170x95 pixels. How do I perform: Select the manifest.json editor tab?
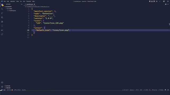[x=30, y=4]
